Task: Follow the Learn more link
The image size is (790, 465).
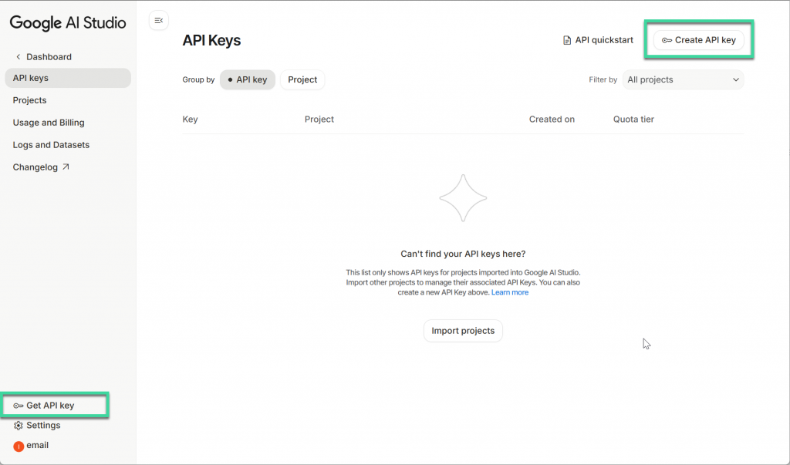Action: click(510, 292)
